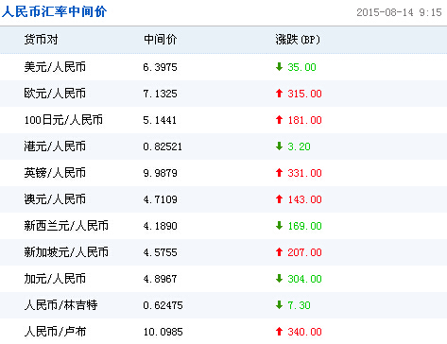The height and width of the screenshot is (344, 447).
Task: Click the 涨跌(BP) column header
Action: coord(298,40)
